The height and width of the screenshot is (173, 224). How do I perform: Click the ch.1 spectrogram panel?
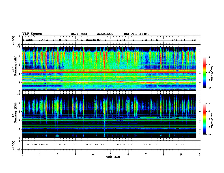click(x=109, y=69)
